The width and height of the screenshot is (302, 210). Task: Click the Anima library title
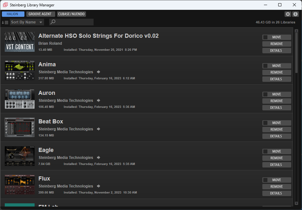click(47, 64)
